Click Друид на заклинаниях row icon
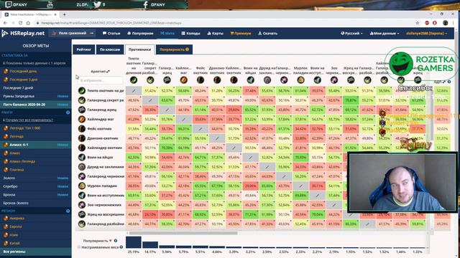 81,167
